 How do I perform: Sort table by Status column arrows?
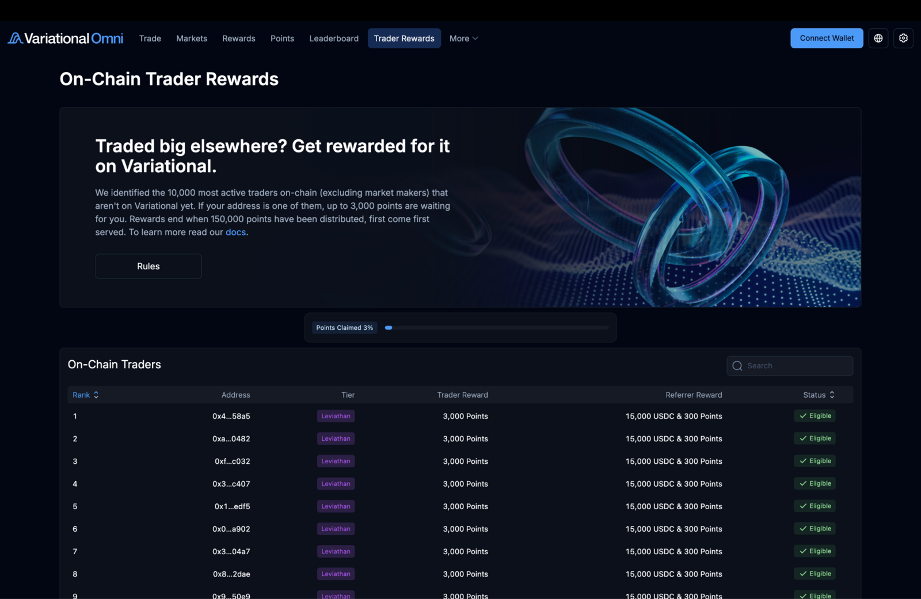click(x=832, y=395)
